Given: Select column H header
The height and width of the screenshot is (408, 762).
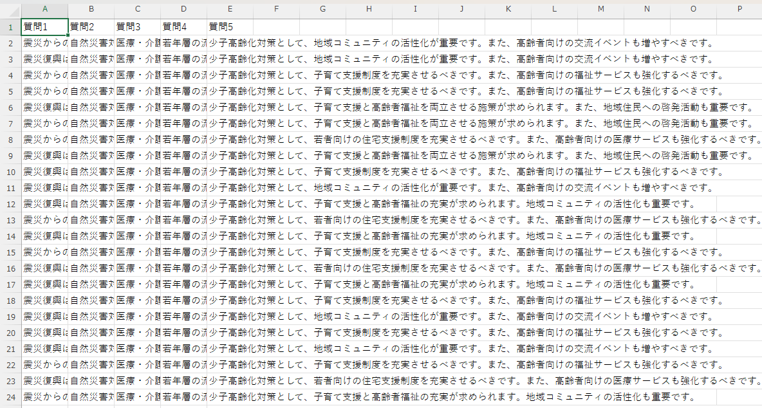Looking at the screenshot, I should pos(369,9).
